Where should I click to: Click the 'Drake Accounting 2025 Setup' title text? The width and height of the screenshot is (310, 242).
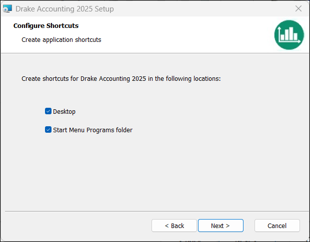(x=64, y=9)
